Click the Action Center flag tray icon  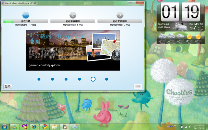click(x=182, y=127)
